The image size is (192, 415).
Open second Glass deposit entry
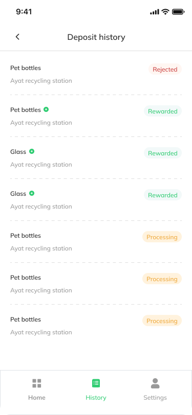pyautogui.click(x=96, y=200)
